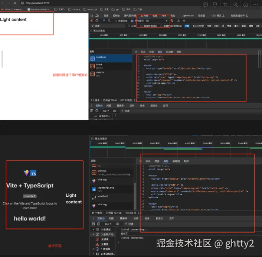Viewport: 262px width, 257px height.
Task: Toggle the 隐藏数据网址 checkbox
Action: (141, 26)
